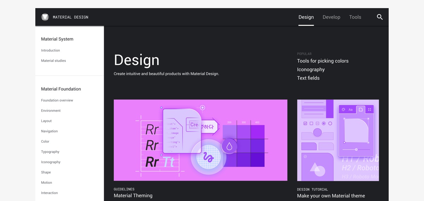Click the Material Theming title
Image resolution: width=424 pixels, height=201 pixels.
click(133, 196)
